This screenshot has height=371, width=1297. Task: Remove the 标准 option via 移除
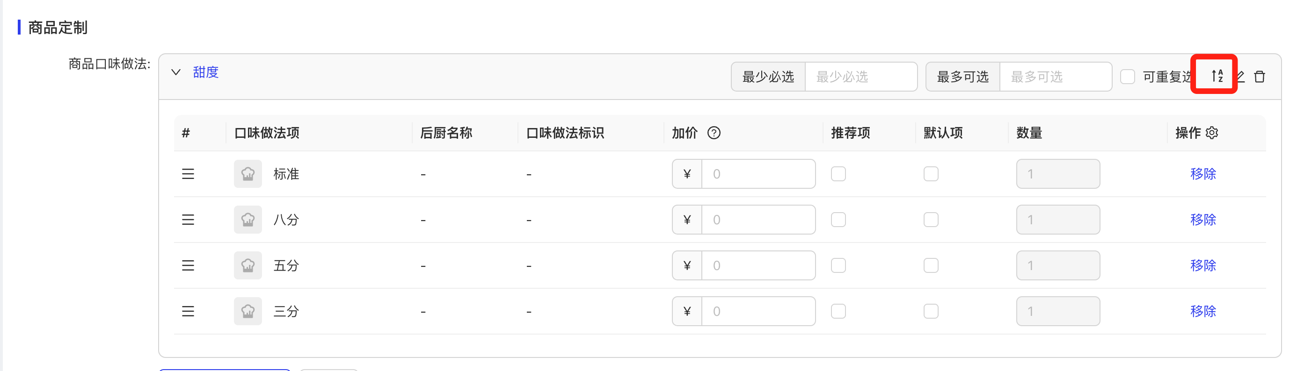[x=1202, y=174]
